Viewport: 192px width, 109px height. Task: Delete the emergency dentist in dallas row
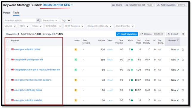click(183, 100)
